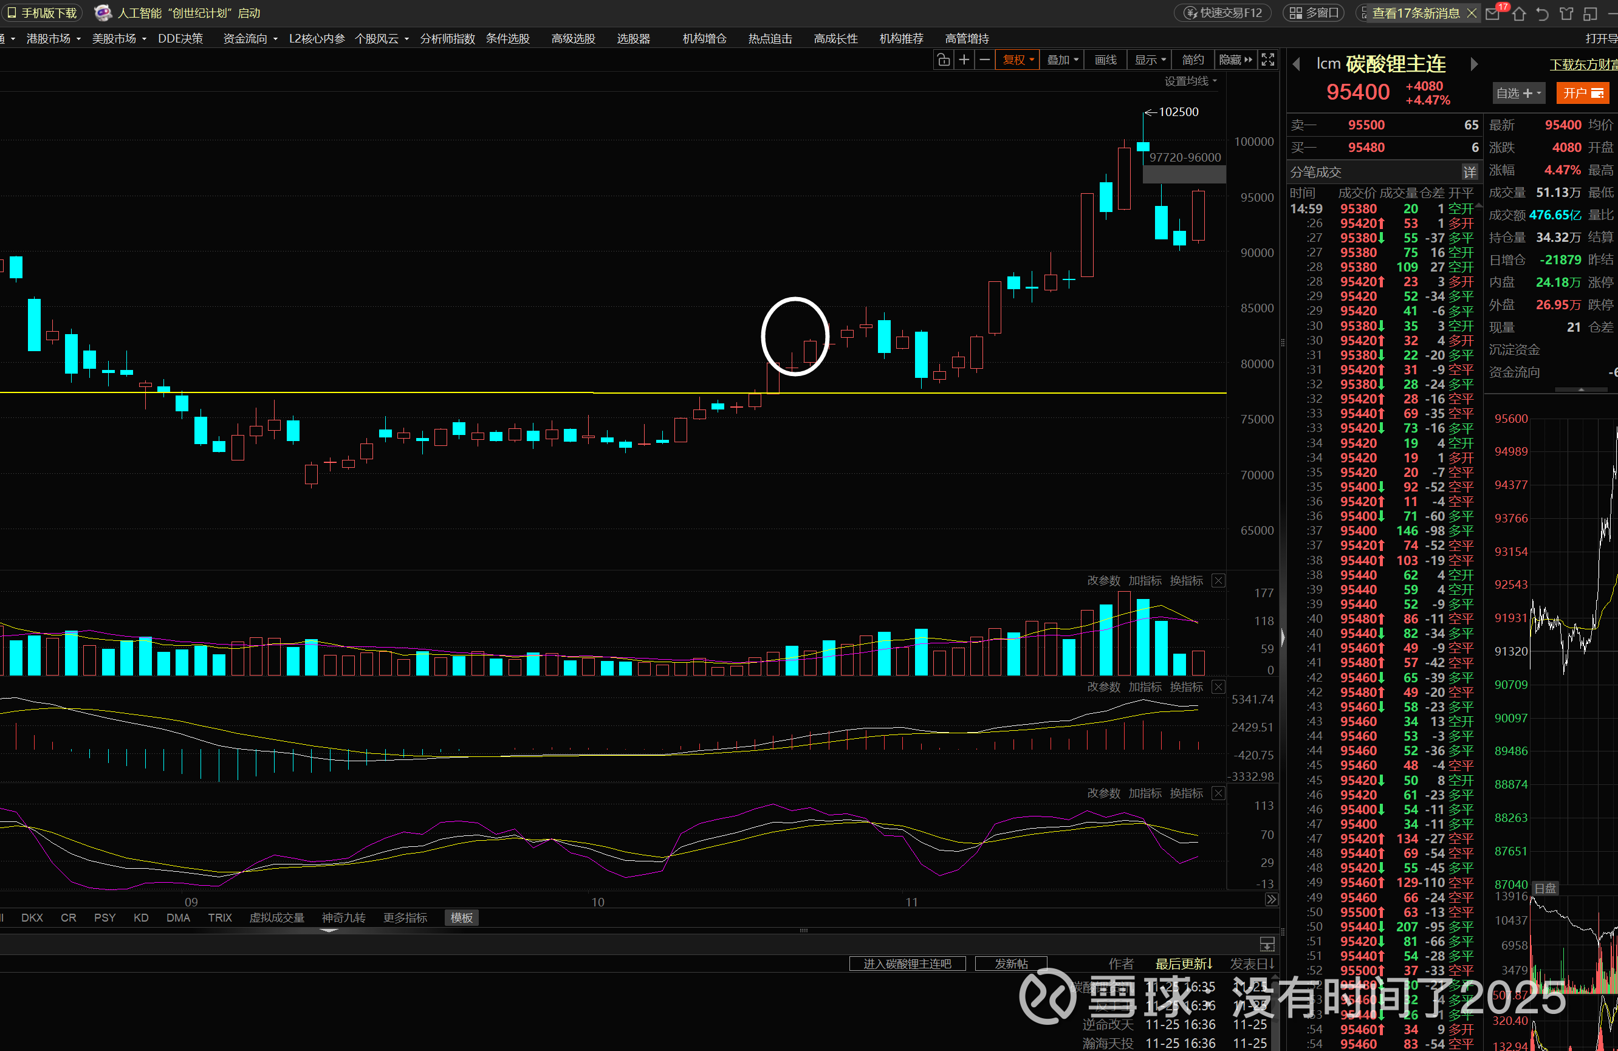The height and width of the screenshot is (1051, 1618).
Task: Click the undo back arrow icon
Action: point(1543,13)
